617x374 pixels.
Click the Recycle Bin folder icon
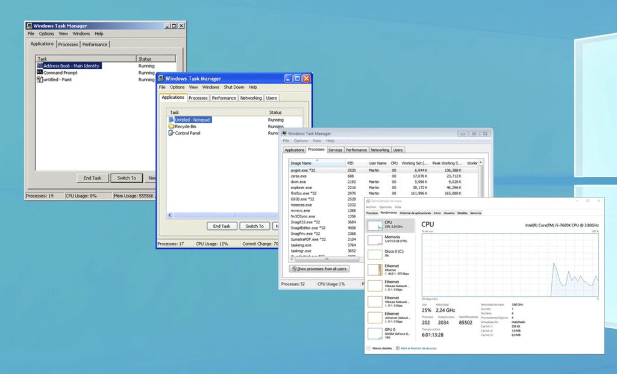[172, 126]
